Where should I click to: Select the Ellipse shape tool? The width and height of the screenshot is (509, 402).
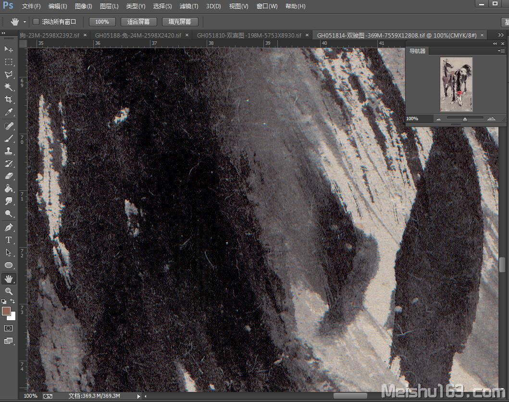[9, 265]
